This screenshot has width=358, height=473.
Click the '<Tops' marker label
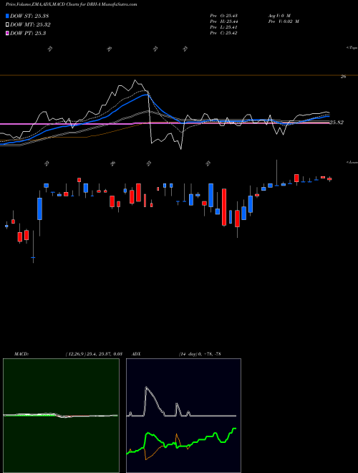click(x=352, y=48)
